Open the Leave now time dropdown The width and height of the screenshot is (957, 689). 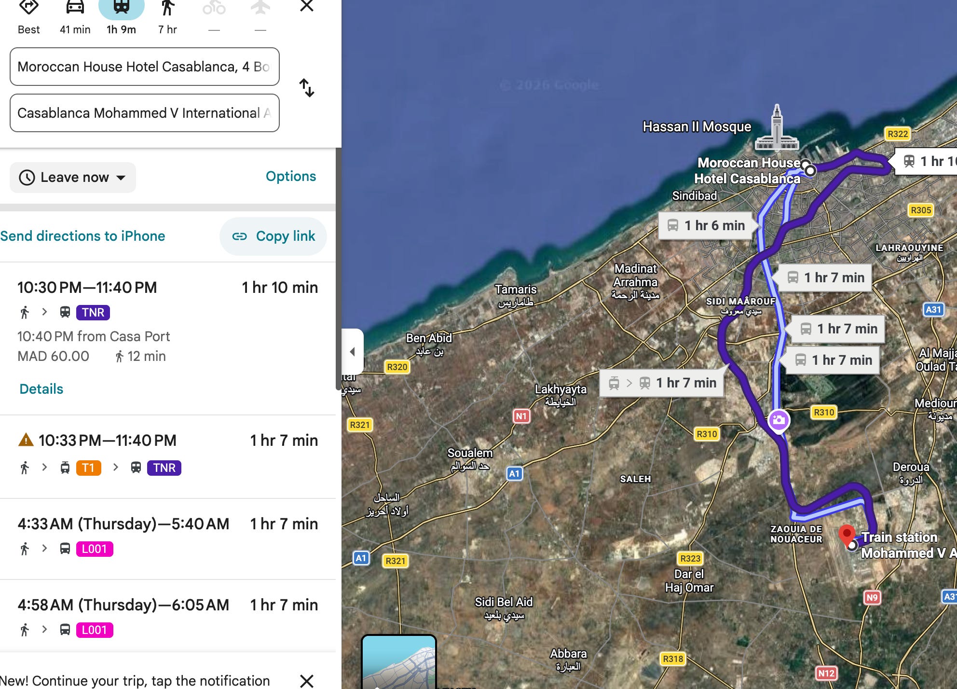click(x=73, y=178)
